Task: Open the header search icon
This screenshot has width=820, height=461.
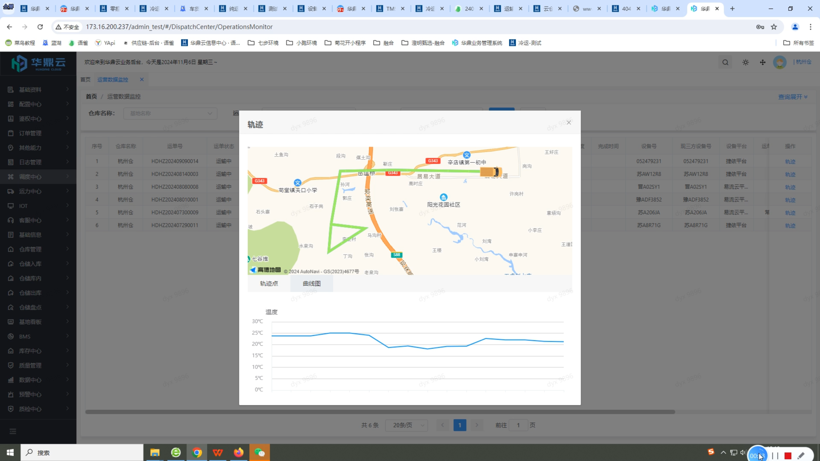Action: pyautogui.click(x=725, y=62)
